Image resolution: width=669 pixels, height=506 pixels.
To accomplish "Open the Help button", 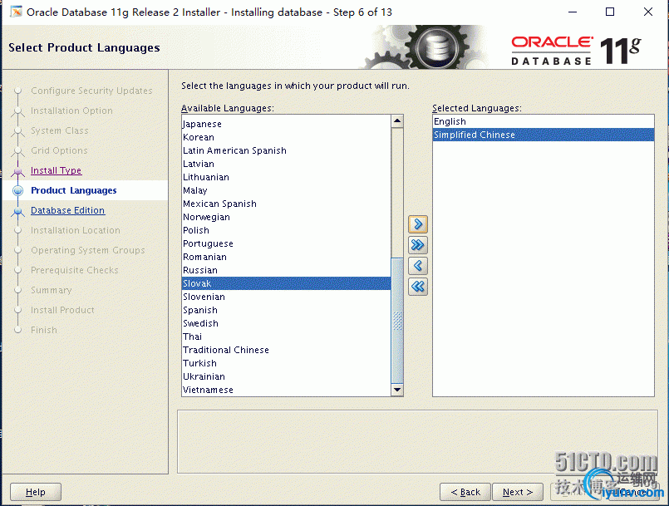I will pyautogui.click(x=36, y=492).
